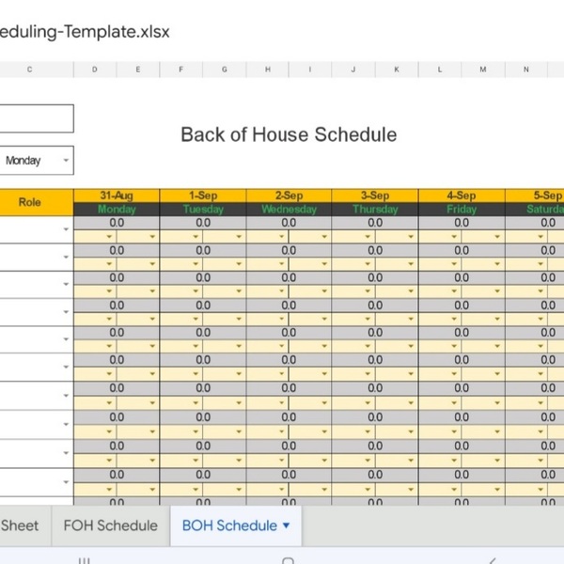Select column F header
Image resolution: width=564 pixels, height=564 pixels.
(x=180, y=70)
